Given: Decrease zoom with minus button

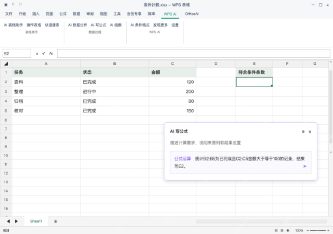Looking at the screenshot, I should coord(308,231).
